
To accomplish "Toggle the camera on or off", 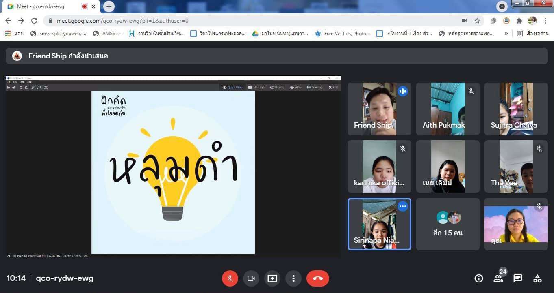I will (251, 278).
